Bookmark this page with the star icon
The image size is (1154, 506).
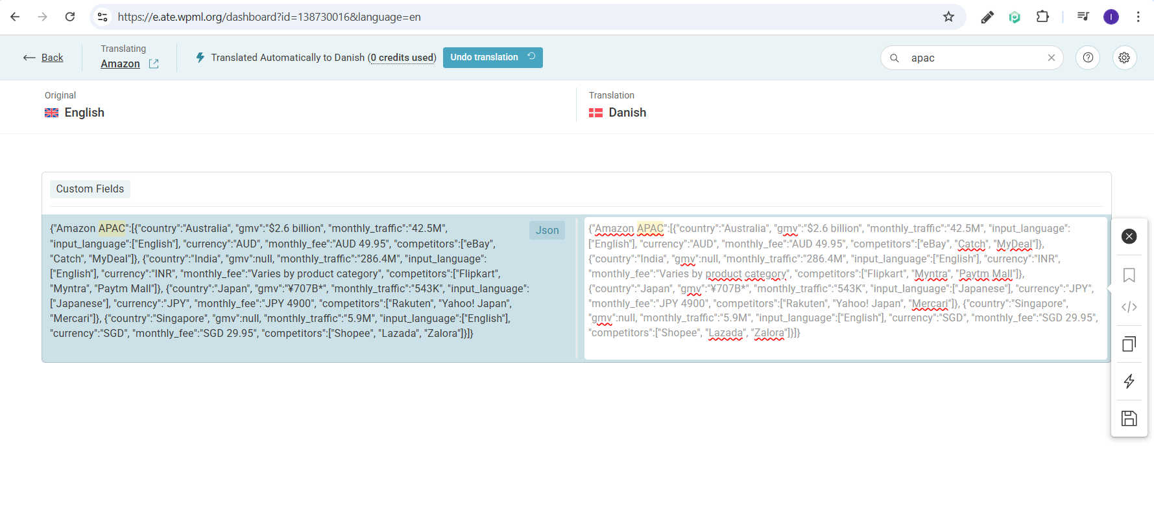pos(948,17)
